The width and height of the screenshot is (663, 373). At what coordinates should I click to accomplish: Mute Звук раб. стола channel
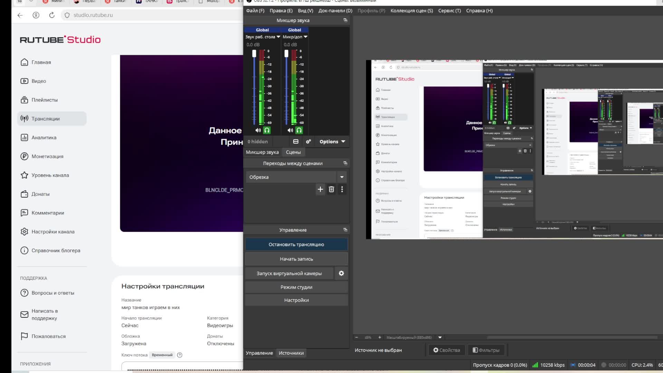point(258,130)
